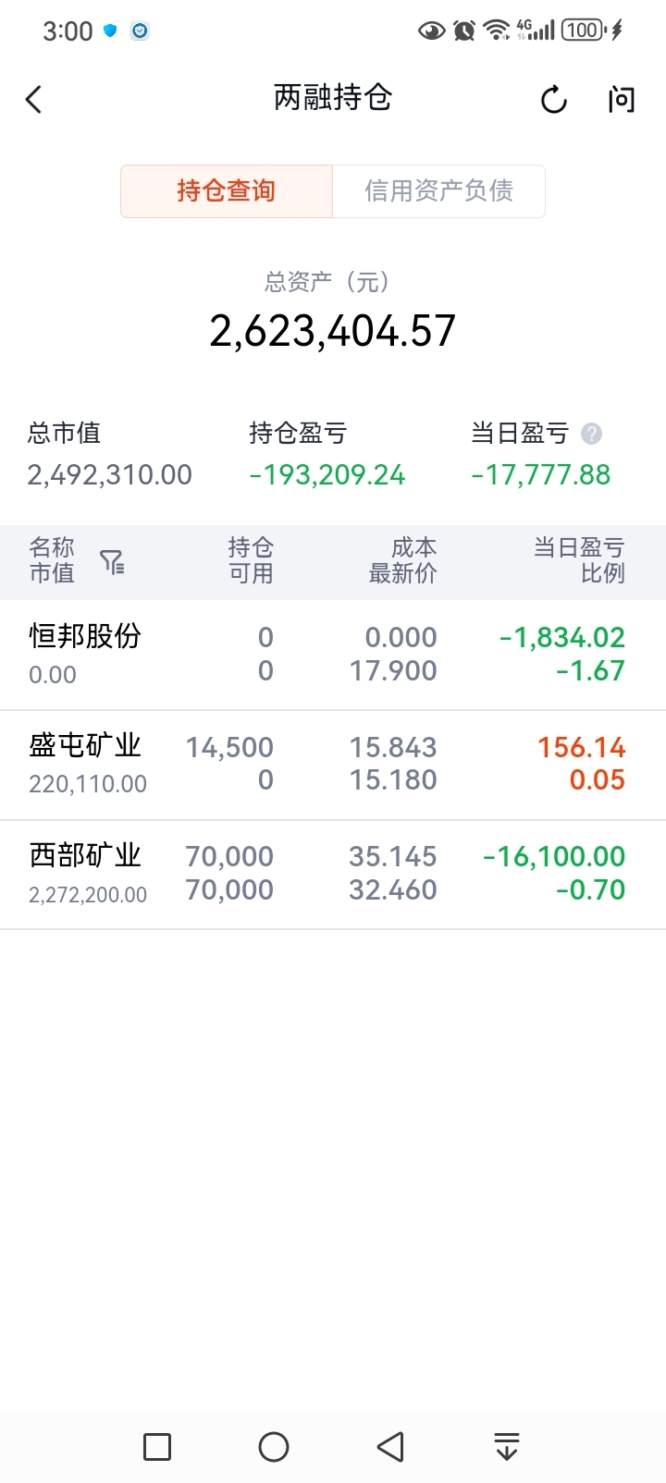
Task: Tap the navigation bar hide arrow
Action: (507, 1447)
